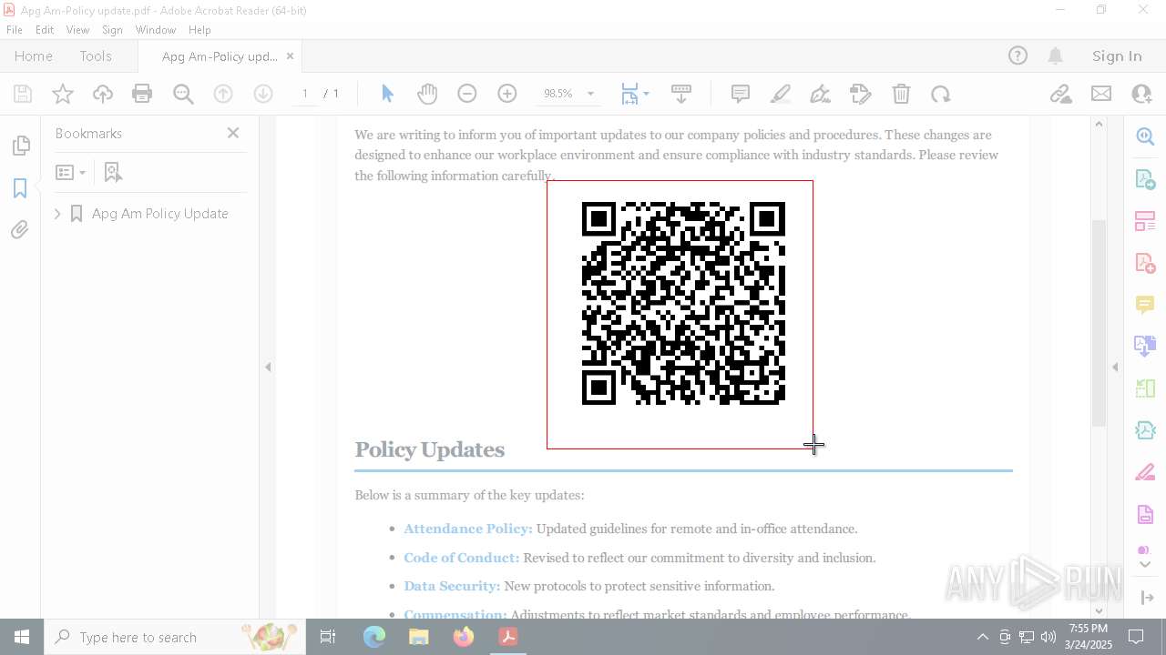Open the Create PDF tool in right pane
1166x655 pixels.
click(x=1145, y=263)
